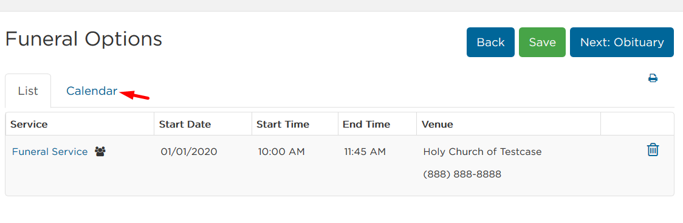
Task: Switch to the Calendar tab
Action: click(x=92, y=91)
